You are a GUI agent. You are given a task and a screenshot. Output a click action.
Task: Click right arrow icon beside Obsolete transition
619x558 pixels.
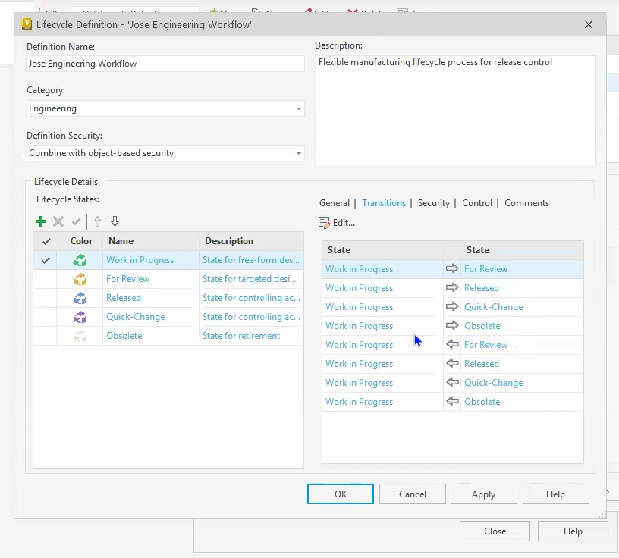[x=452, y=325]
